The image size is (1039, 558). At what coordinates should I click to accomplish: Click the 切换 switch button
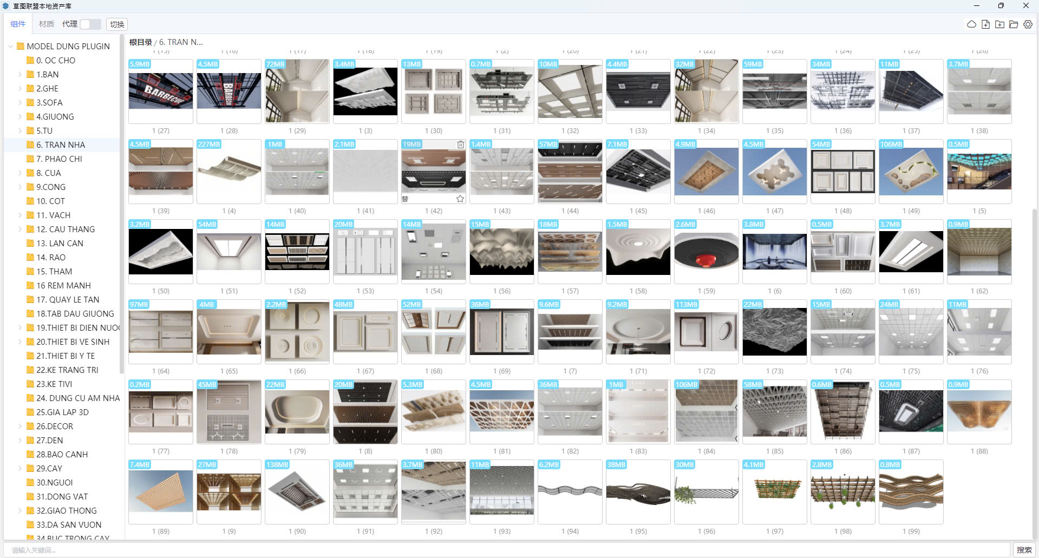(117, 24)
